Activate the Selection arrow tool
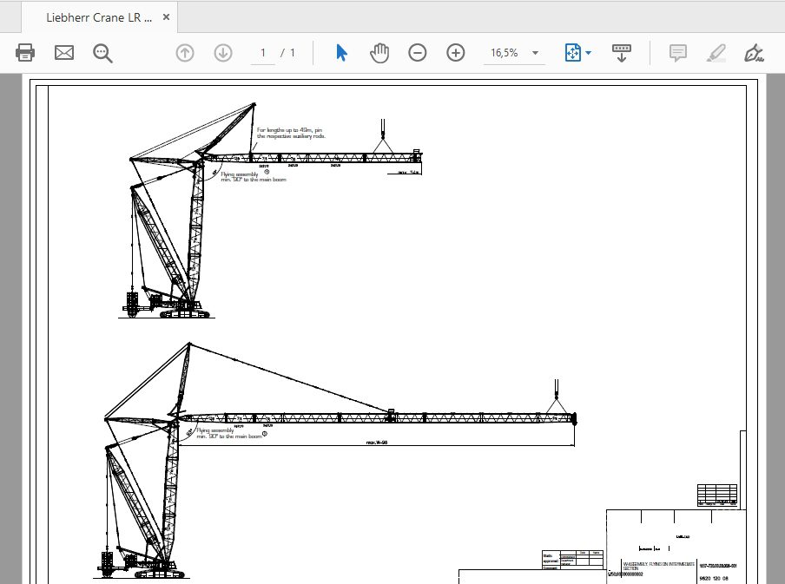 coord(342,52)
